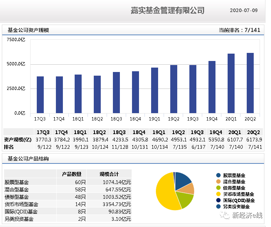Click the asset value 4233.5

(120, 140)
